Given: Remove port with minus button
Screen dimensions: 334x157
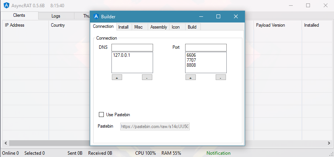Looking at the screenshot, I should [221, 77].
